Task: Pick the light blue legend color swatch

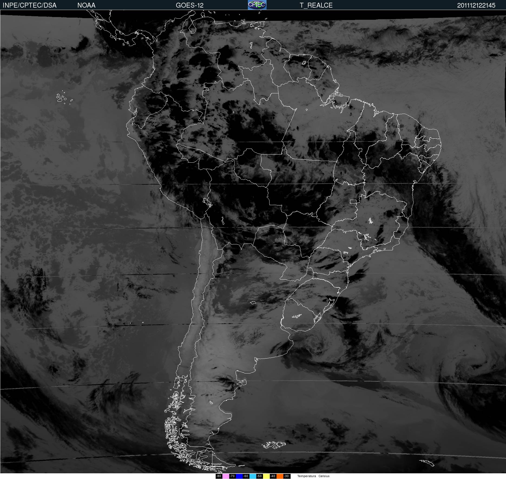Action: click(x=253, y=476)
